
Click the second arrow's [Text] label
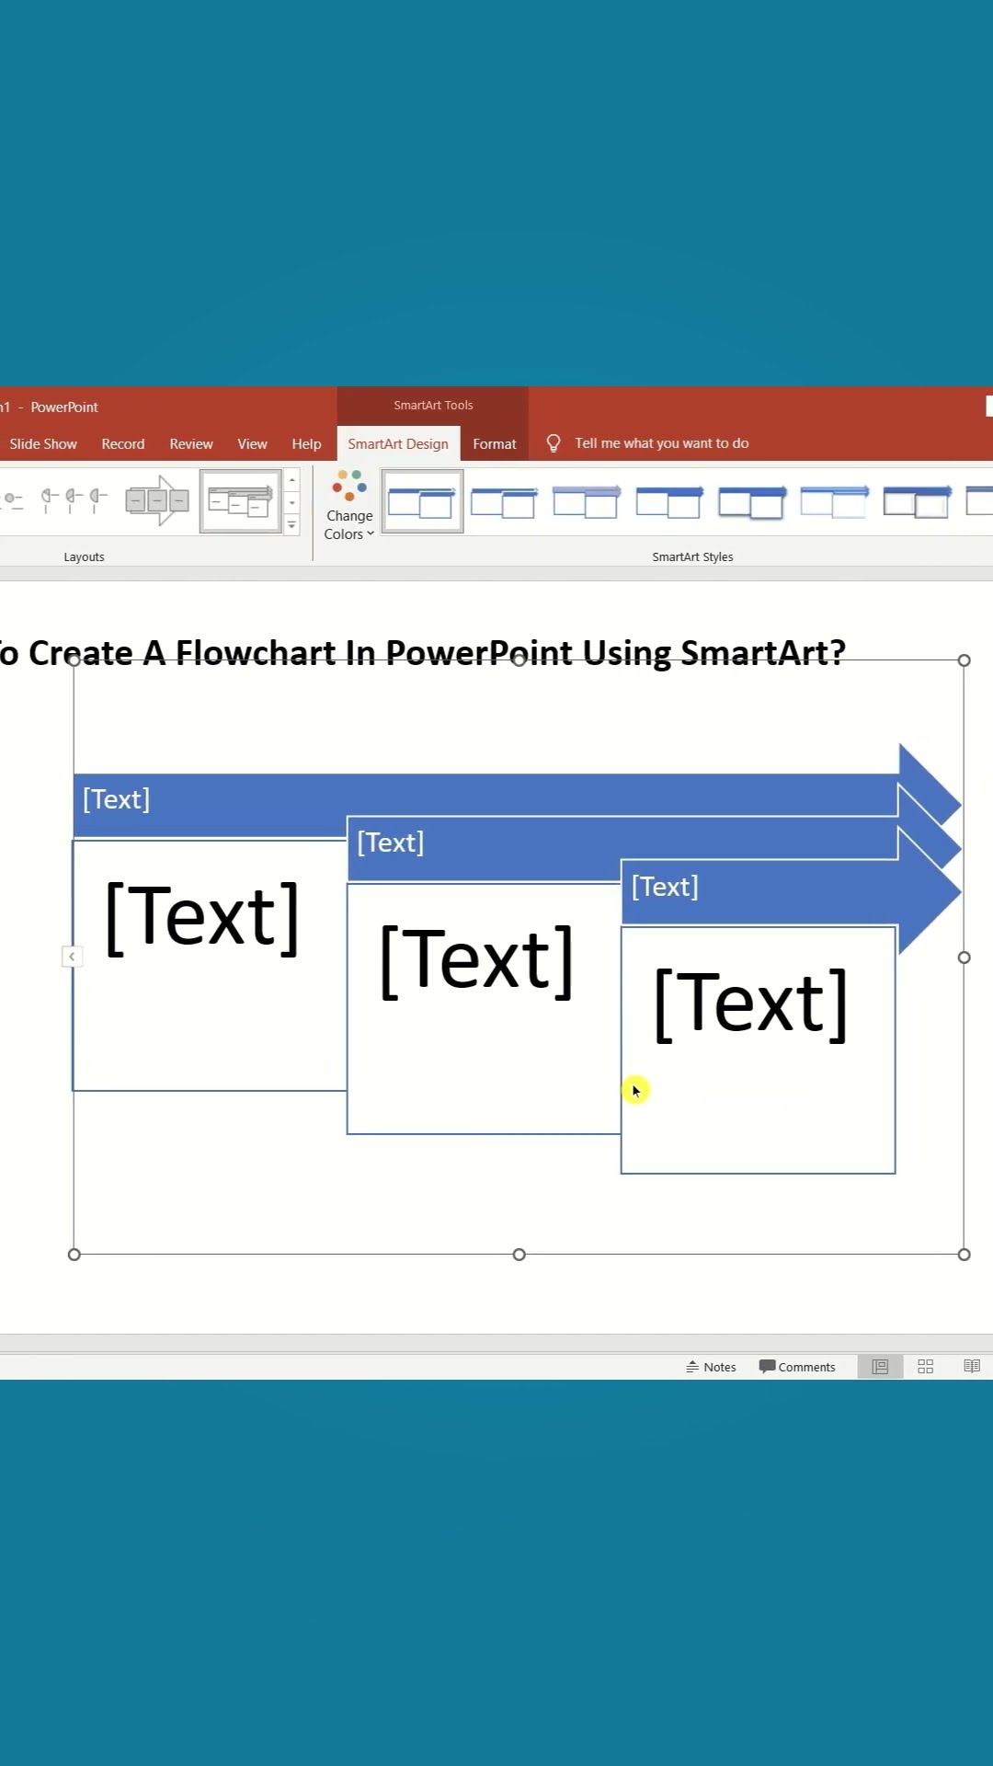click(x=391, y=843)
